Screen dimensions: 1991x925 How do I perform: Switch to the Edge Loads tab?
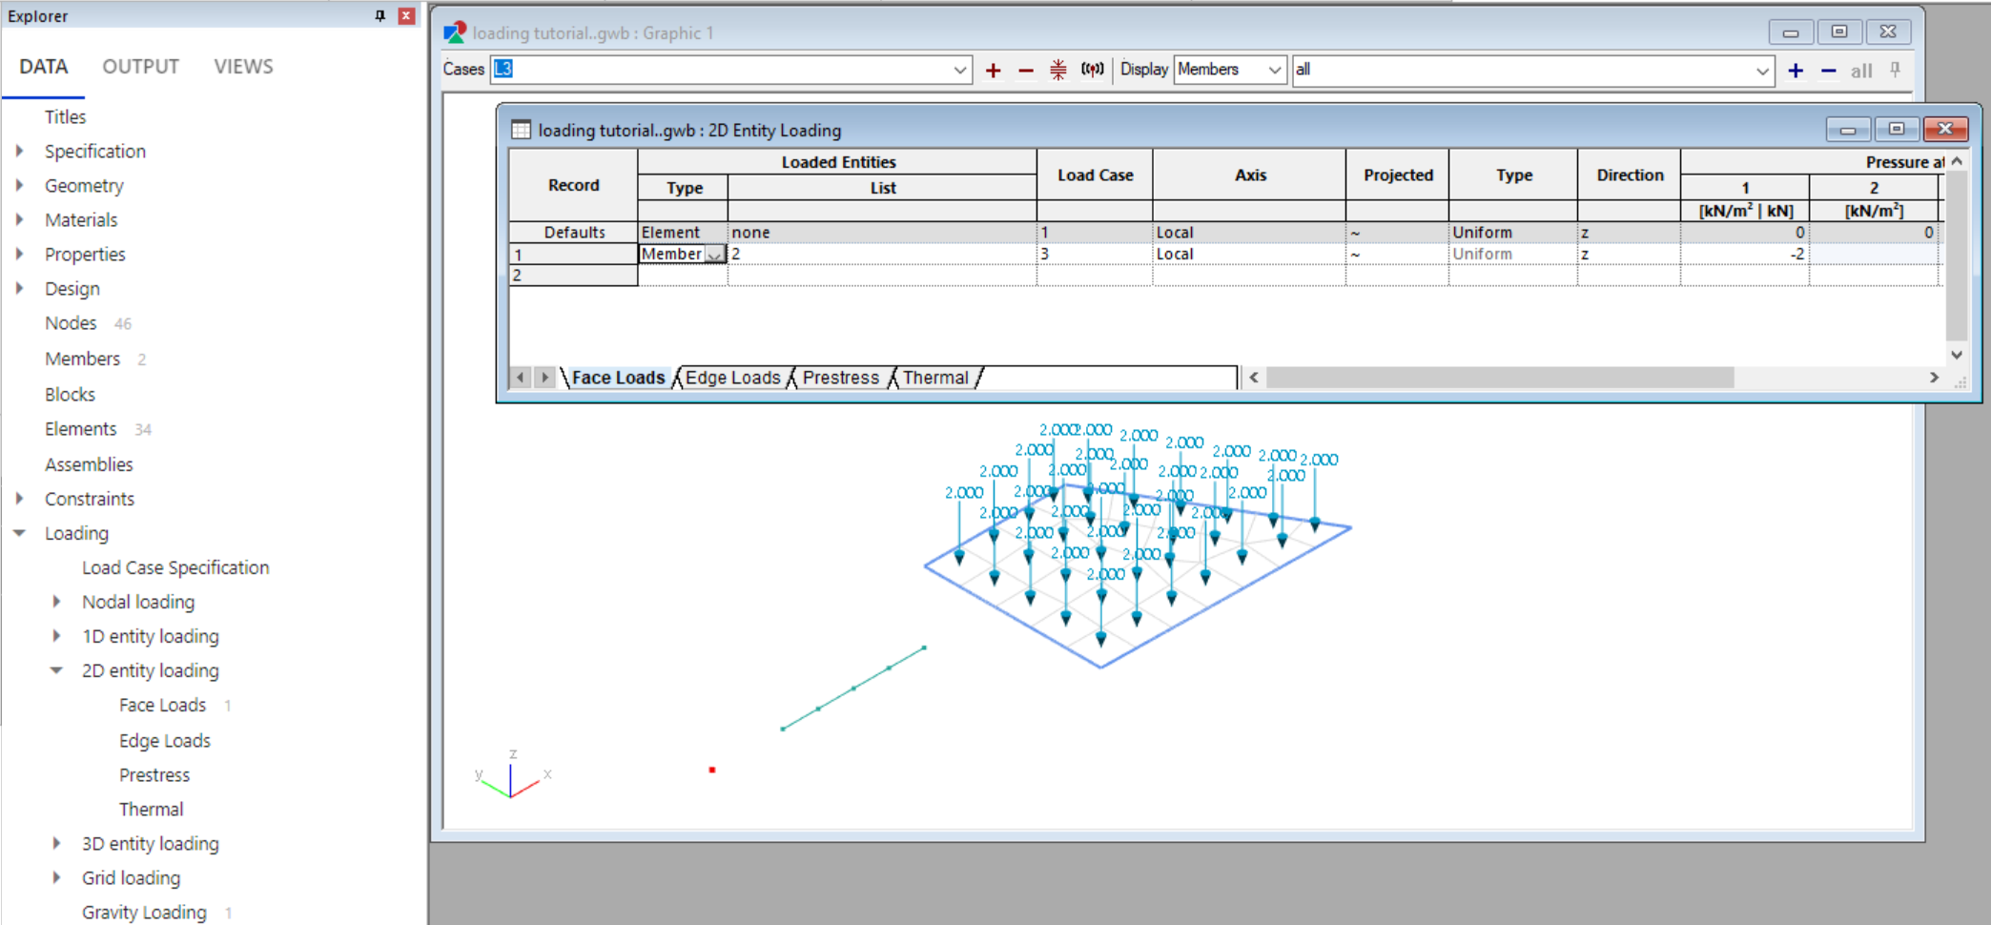point(732,378)
